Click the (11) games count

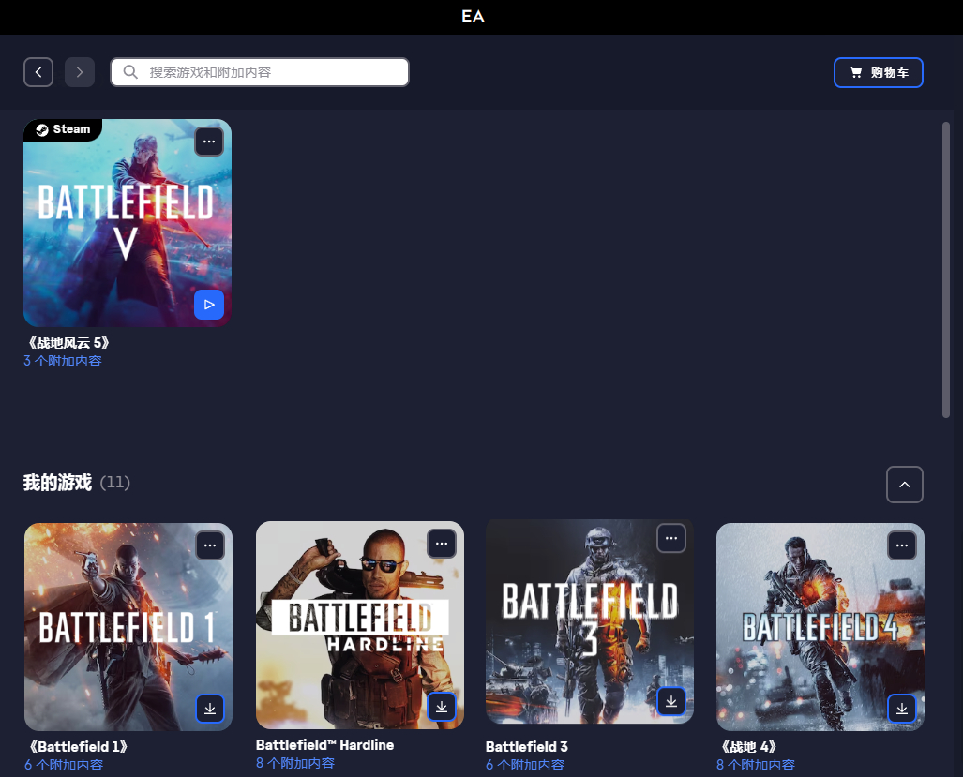pyautogui.click(x=114, y=483)
